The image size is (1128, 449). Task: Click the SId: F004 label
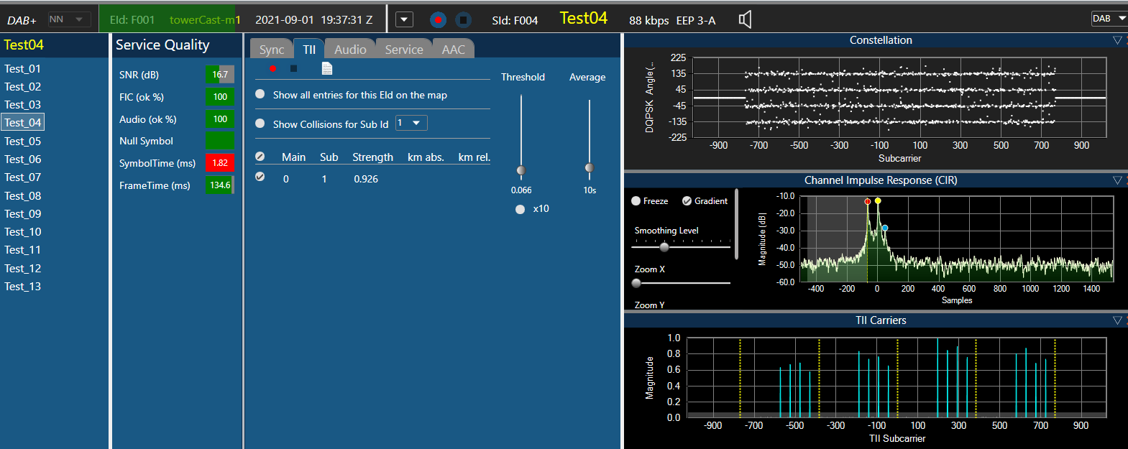click(515, 20)
